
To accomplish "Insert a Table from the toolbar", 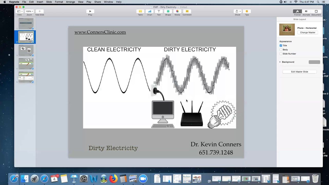I will (140, 11).
